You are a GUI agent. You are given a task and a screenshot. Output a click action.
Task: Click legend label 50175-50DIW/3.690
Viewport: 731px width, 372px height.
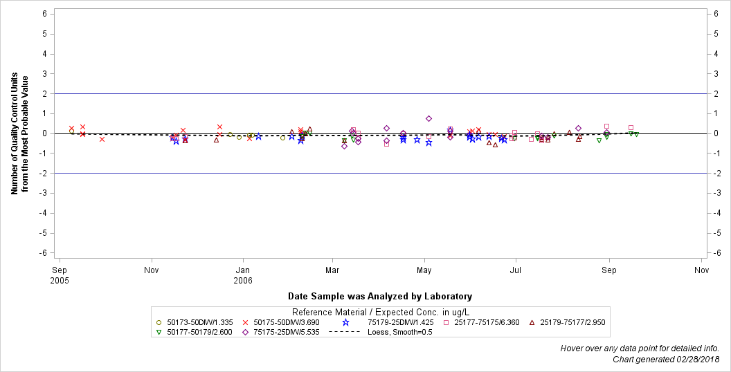pyautogui.click(x=287, y=322)
